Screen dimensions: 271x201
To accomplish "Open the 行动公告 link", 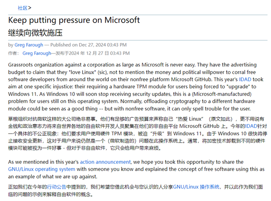I will coord(59,186).
